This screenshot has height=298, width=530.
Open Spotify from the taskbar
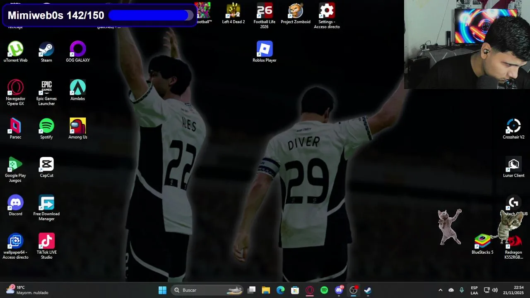point(324,290)
